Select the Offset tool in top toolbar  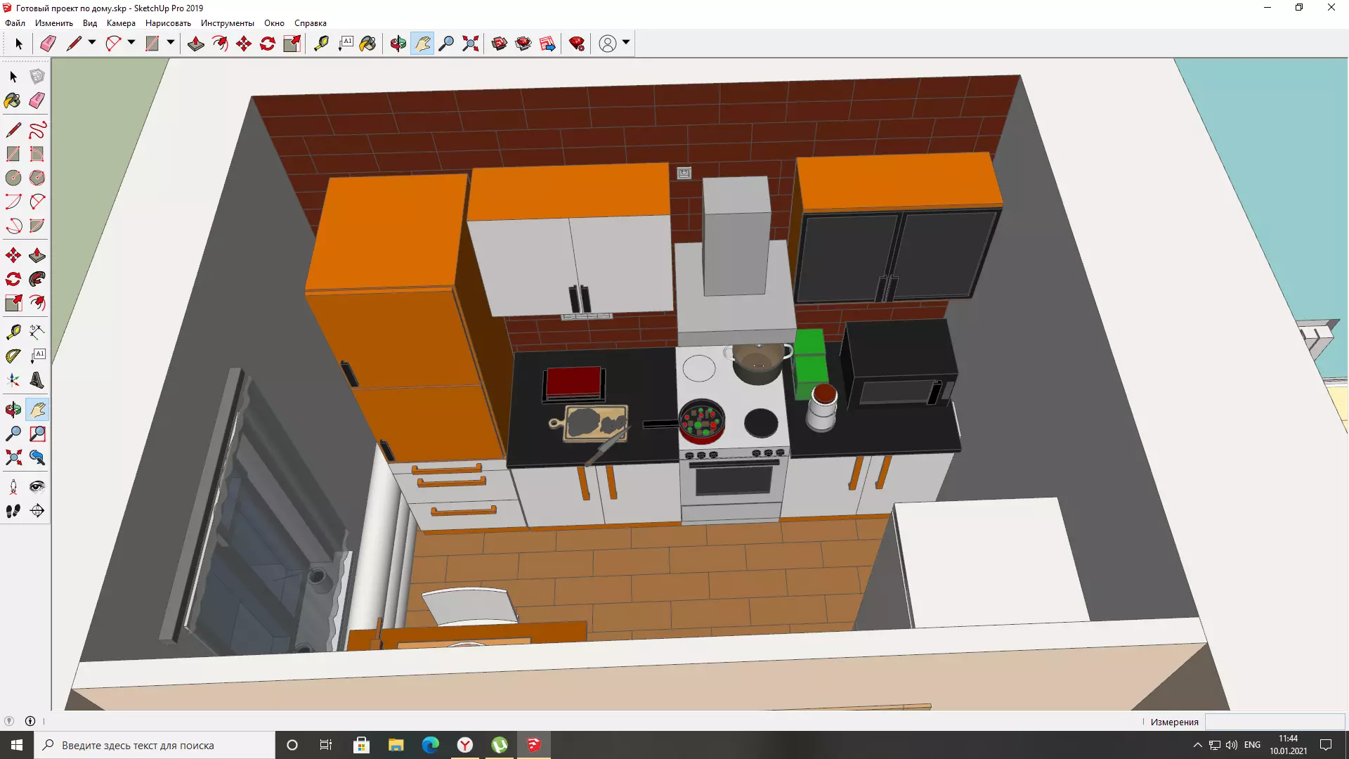point(220,44)
